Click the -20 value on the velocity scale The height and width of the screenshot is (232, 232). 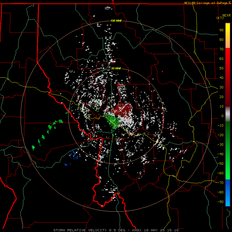[220, 135]
